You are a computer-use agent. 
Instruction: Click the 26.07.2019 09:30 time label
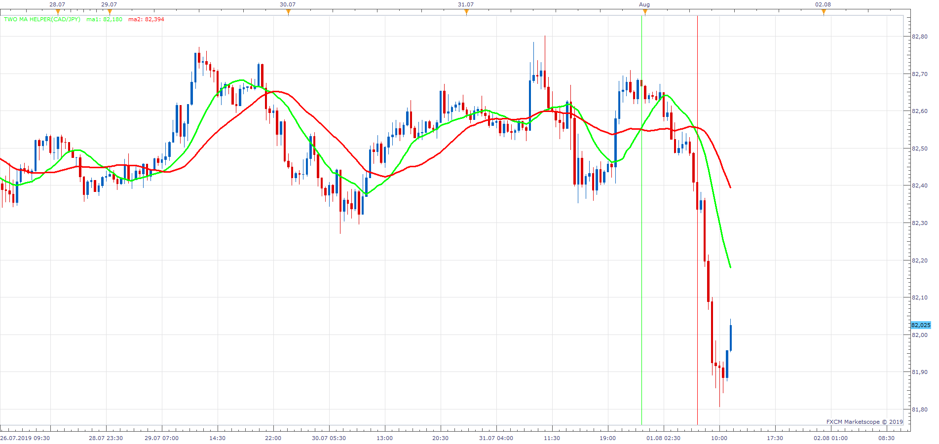point(25,438)
